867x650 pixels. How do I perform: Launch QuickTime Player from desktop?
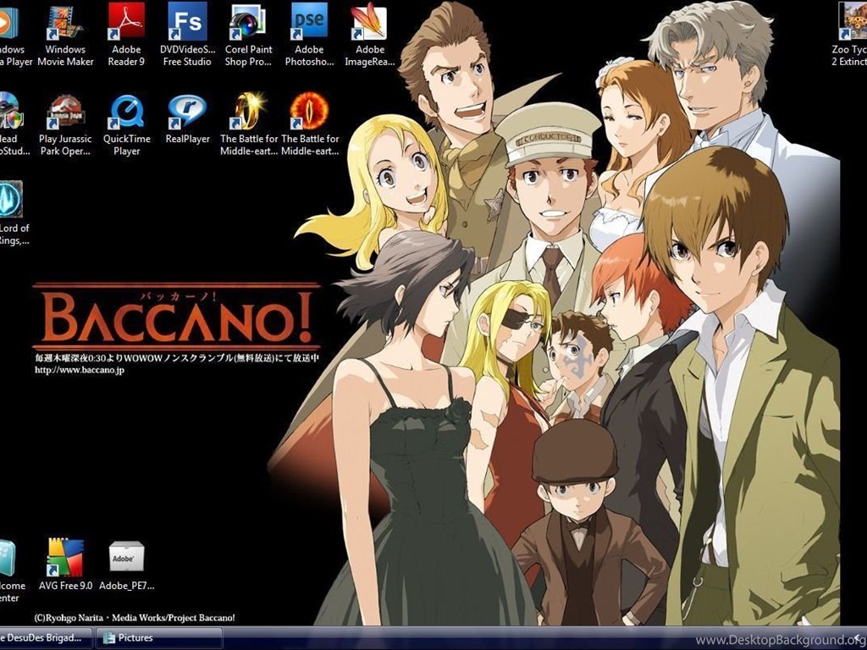click(x=126, y=112)
